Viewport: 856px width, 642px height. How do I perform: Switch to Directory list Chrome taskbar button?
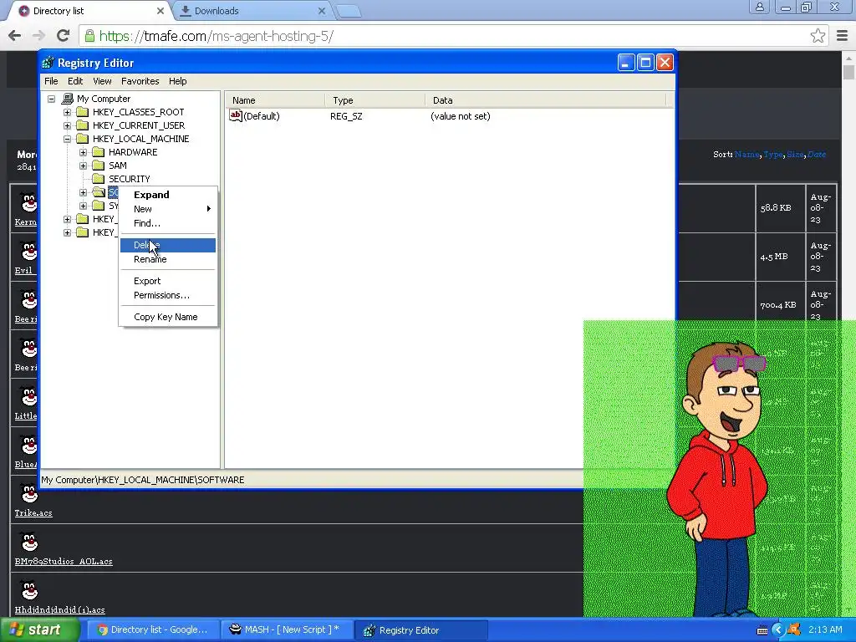pos(152,630)
